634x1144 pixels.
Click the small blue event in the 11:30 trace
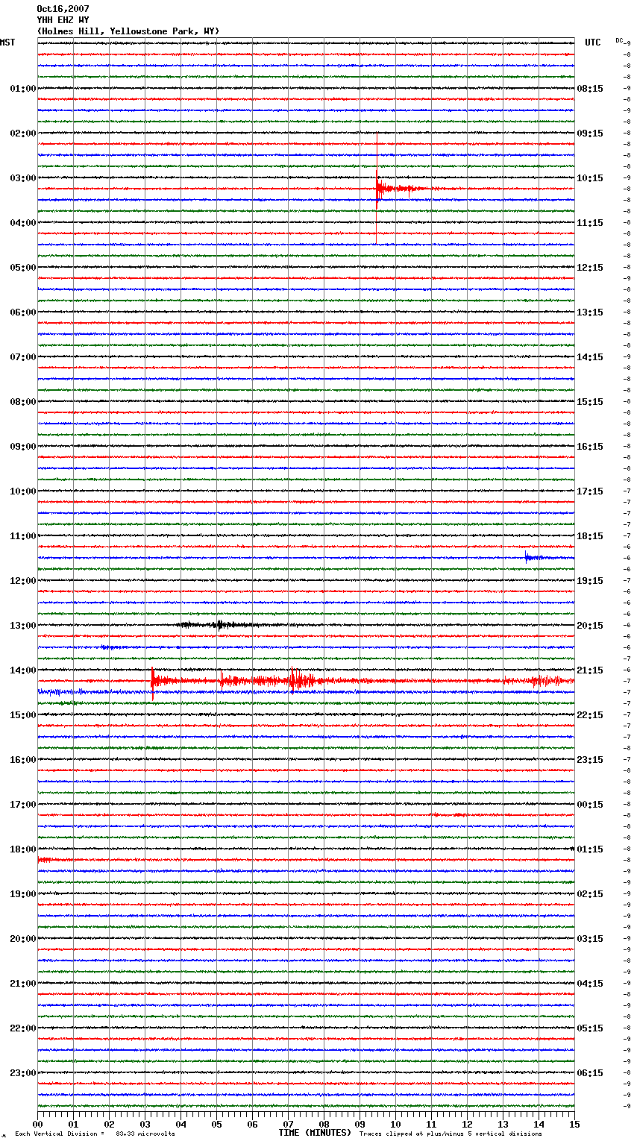coord(527,556)
